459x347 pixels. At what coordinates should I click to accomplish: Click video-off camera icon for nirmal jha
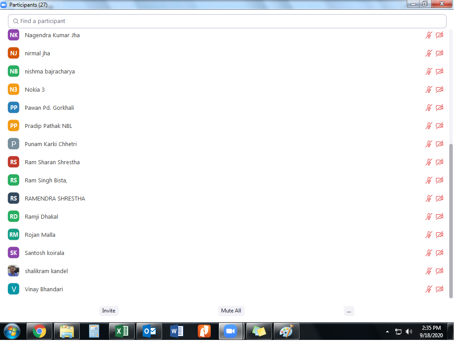pos(440,54)
